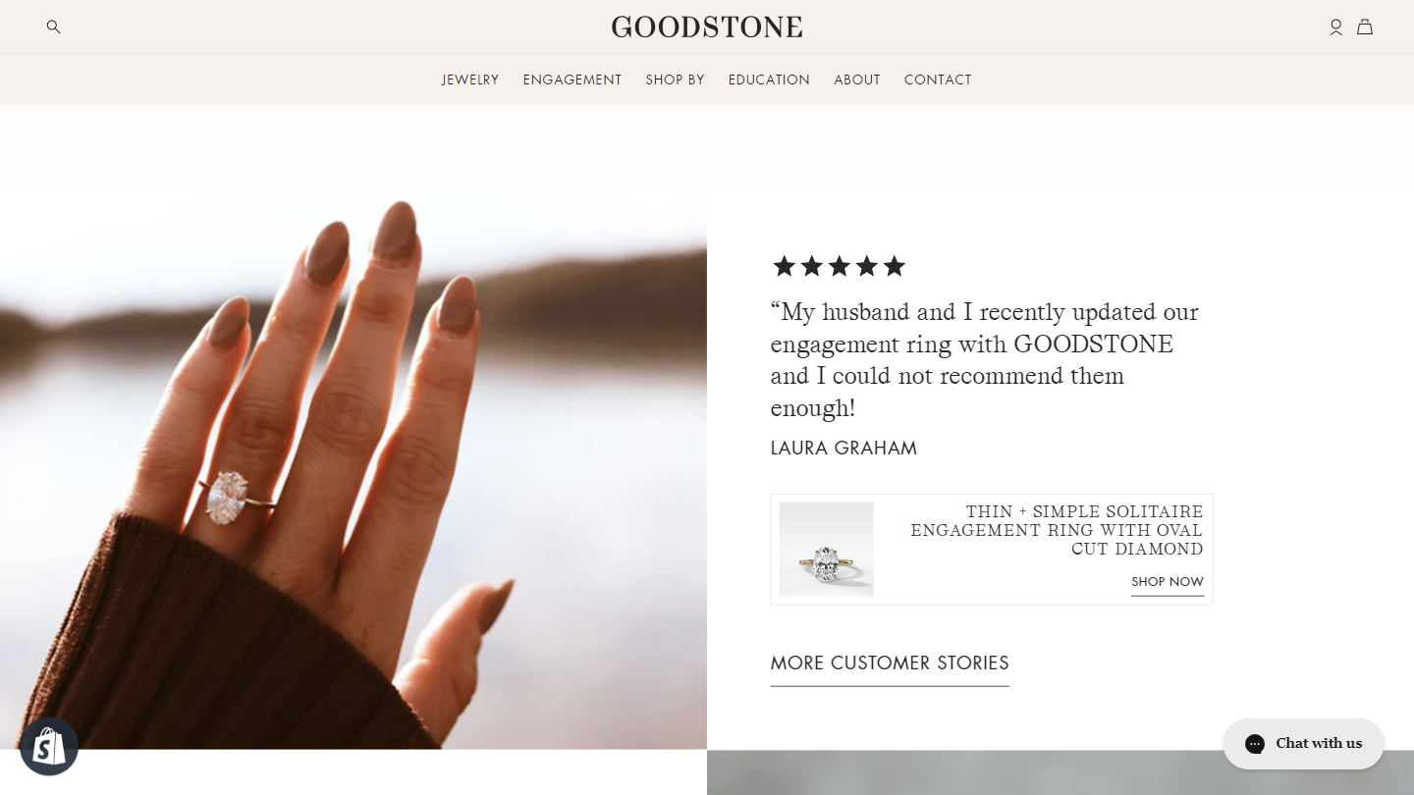Click the Shopify bag badge icon
1414x795 pixels.
[49, 747]
